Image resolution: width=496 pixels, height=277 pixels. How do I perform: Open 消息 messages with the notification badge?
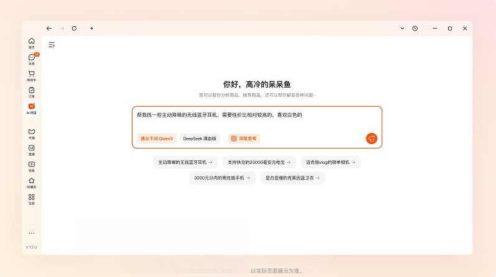[x=32, y=59]
